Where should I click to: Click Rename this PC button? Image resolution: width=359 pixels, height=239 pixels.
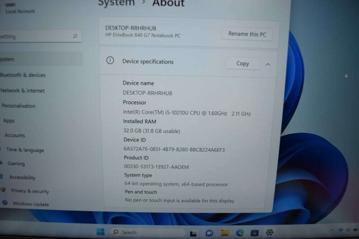[247, 34]
